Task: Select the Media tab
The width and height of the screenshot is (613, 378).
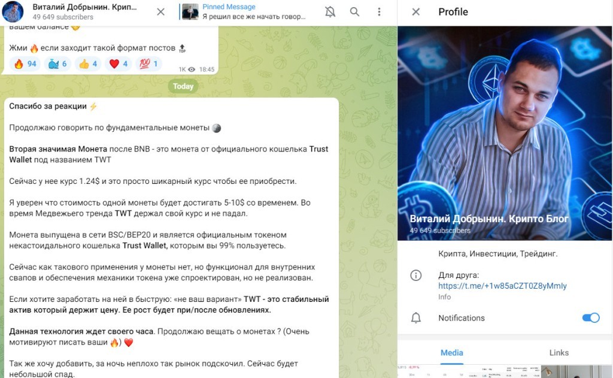Action: coord(451,353)
